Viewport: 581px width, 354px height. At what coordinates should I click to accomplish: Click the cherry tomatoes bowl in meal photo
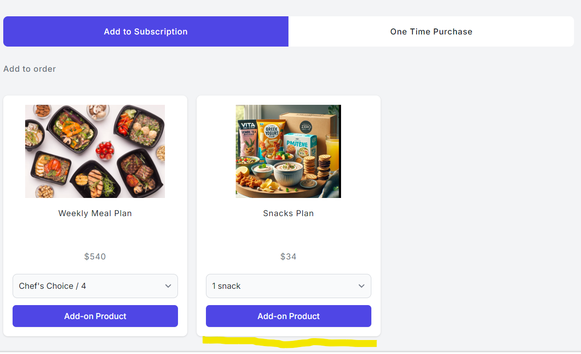point(105,150)
